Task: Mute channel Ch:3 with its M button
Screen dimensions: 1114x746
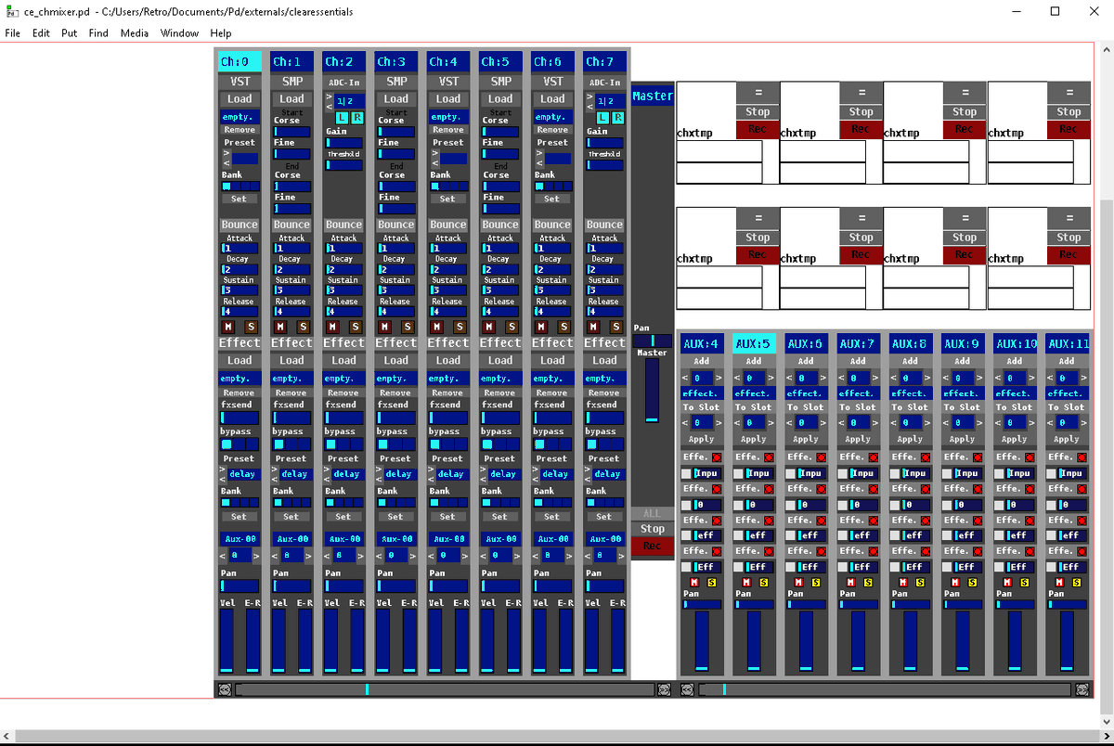Action: [x=385, y=327]
